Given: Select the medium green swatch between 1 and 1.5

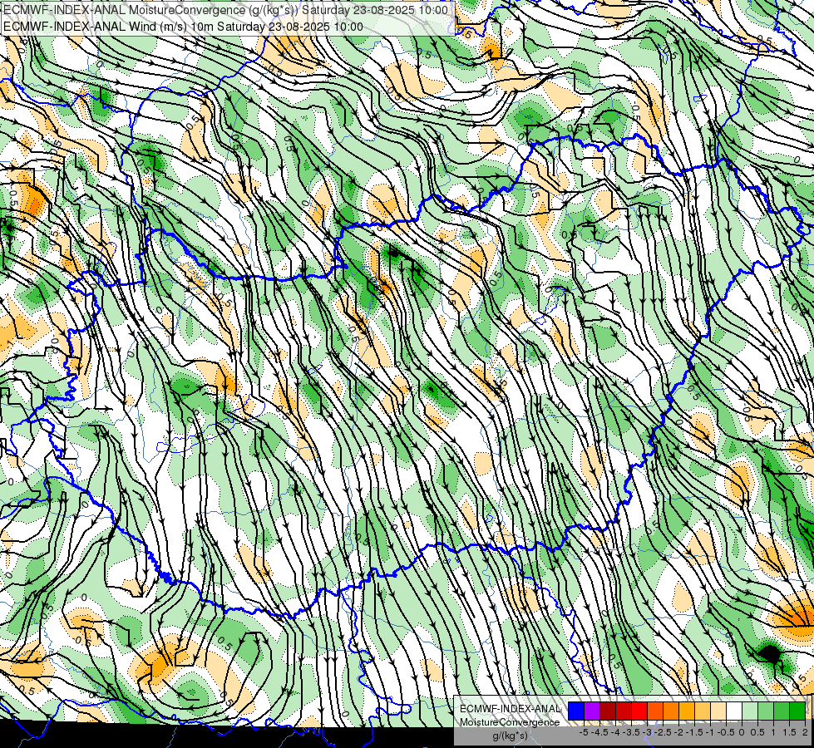Looking at the screenshot, I should click(782, 711).
